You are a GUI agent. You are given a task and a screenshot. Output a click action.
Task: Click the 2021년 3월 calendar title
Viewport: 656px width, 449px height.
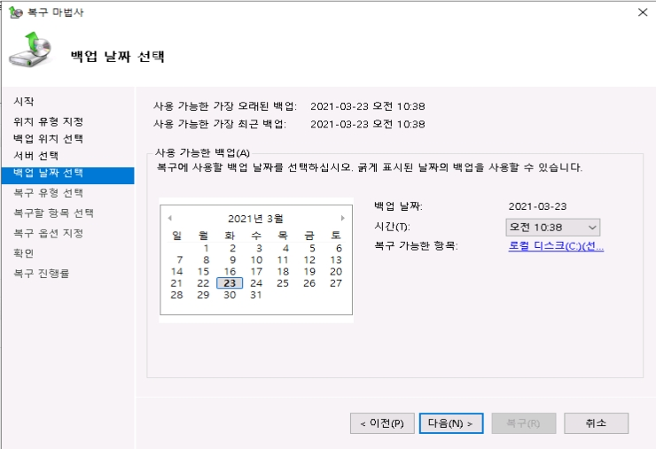255,218
